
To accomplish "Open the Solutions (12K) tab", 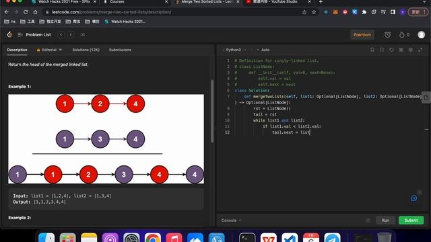I will pos(86,50).
